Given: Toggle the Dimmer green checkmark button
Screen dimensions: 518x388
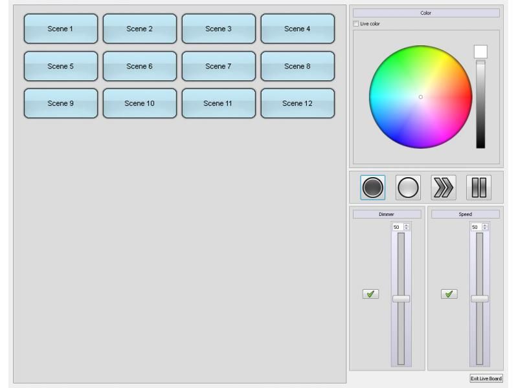Looking at the screenshot, I should [370, 294].
